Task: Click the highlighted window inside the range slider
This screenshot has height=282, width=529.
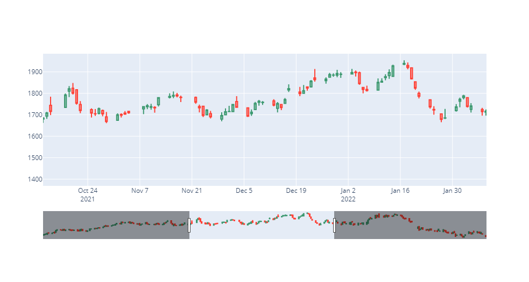Action: pyautogui.click(x=262, y=225)
